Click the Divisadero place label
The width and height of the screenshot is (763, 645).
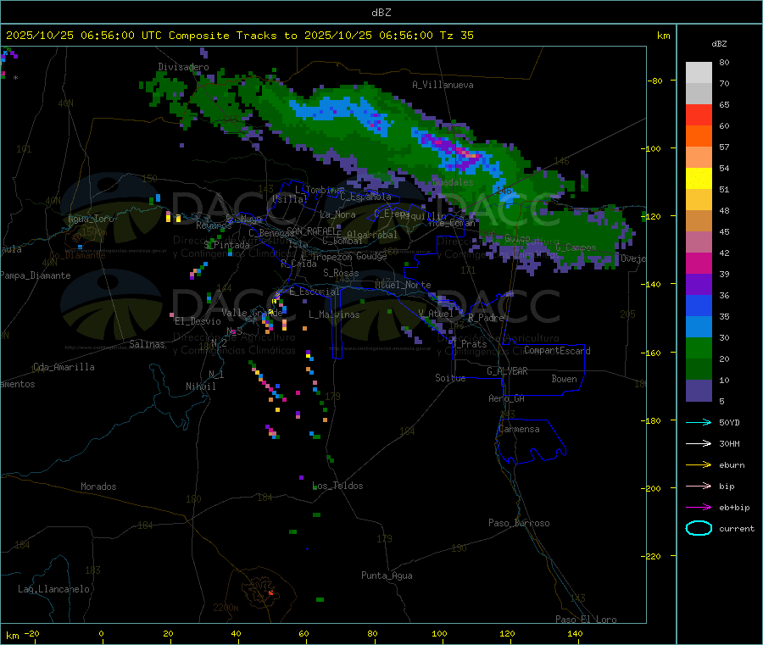coord(183,67)
